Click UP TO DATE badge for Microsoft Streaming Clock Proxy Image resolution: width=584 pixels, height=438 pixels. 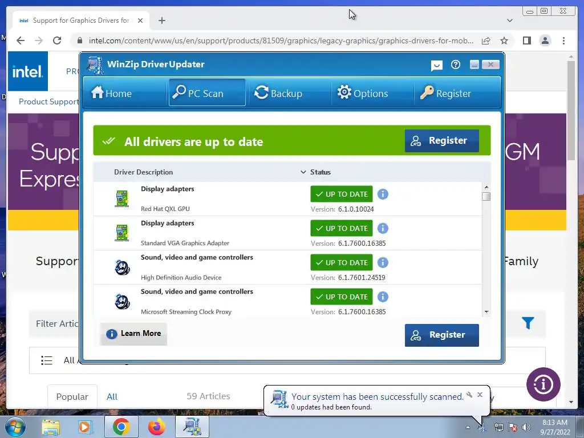(342, 297)
